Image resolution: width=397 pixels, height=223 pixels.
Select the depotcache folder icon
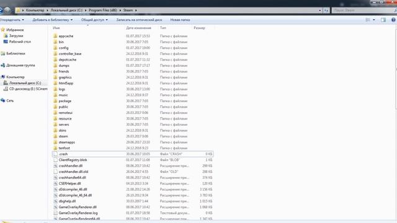pos(55,59)
